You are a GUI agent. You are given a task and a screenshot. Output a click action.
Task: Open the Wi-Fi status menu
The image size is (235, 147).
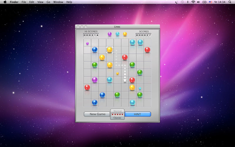click(193, 2)
